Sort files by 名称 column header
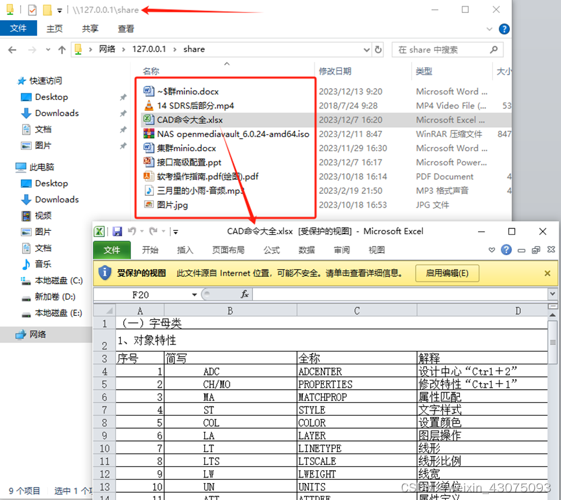561x500 pixels. (x=151, y=71)
